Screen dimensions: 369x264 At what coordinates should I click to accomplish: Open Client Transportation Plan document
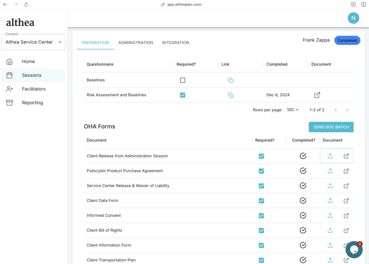point(346,260)
